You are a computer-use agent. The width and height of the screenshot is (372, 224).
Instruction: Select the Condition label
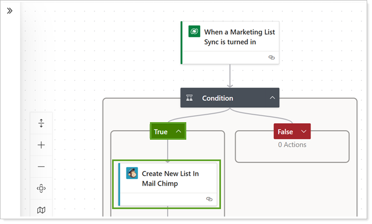pyautogui.click(x=217, y=98)
